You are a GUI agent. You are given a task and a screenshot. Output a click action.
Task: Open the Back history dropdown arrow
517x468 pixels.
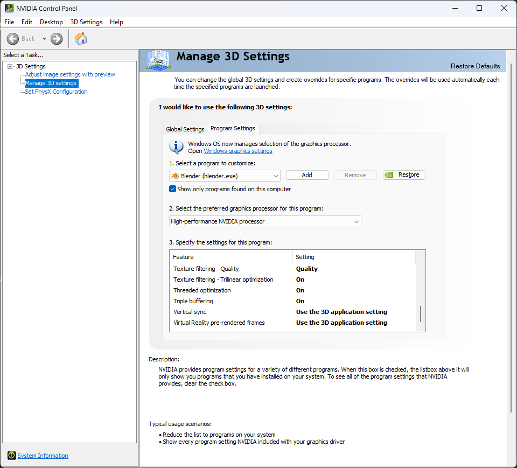(x=44, y=39)
